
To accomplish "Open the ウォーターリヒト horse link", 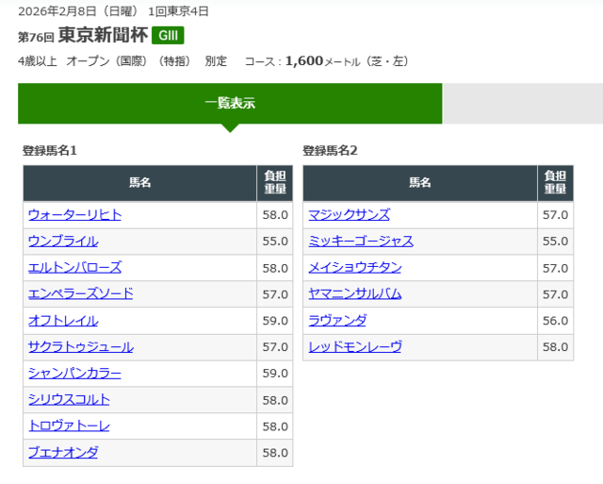I will pos(74,214).
